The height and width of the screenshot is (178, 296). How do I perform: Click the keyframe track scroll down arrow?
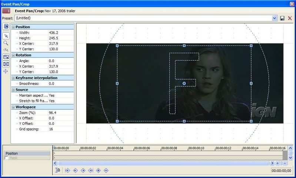[290, 158]
